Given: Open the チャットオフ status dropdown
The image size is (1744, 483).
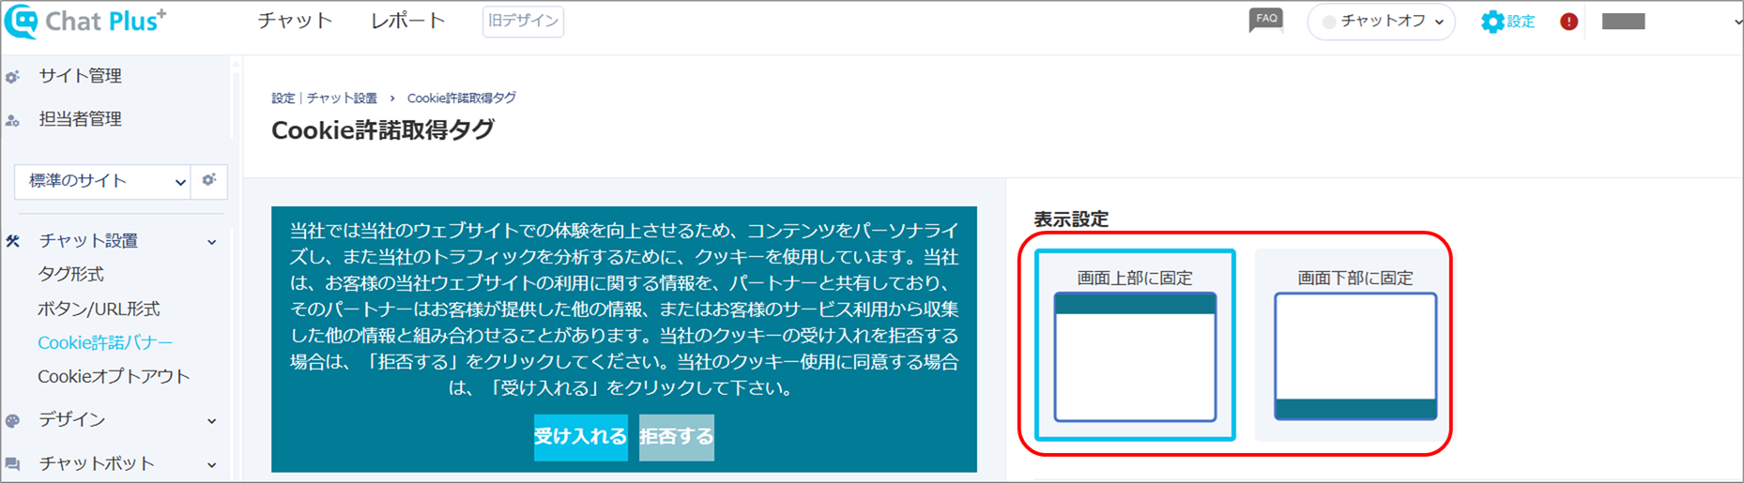Looking at the screenshot, I should [x=1381, y=22].
